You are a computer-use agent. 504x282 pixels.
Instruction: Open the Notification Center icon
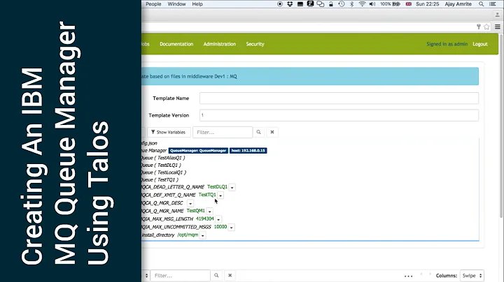click(492, 4)
